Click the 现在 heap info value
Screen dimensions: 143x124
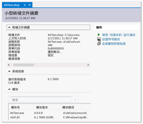pyautogui.click(x=51, y=55)
